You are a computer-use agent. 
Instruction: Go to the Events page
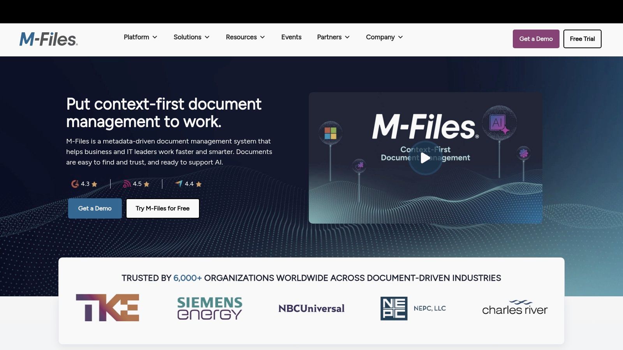(291, 37)
